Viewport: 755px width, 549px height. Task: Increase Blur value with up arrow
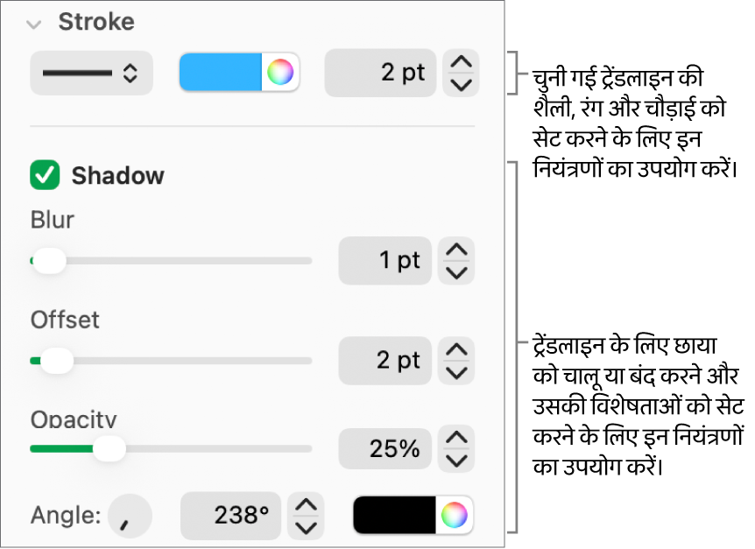pos(456,250)
